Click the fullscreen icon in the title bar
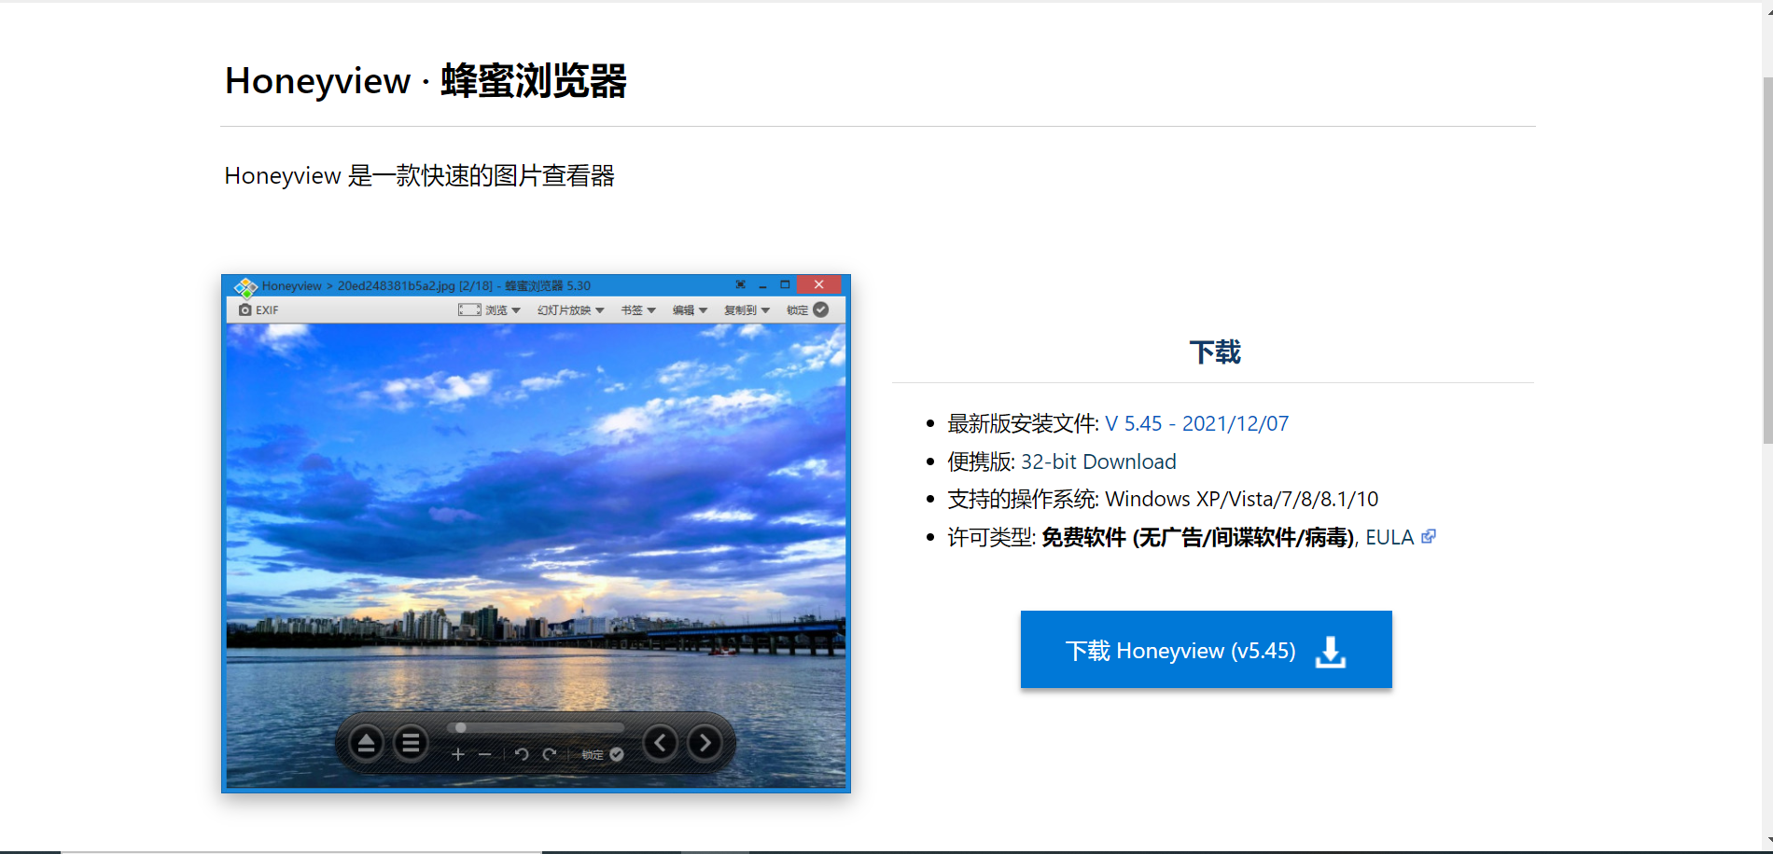This screenshot has width=1773, height=854. [x=740, y=284]
